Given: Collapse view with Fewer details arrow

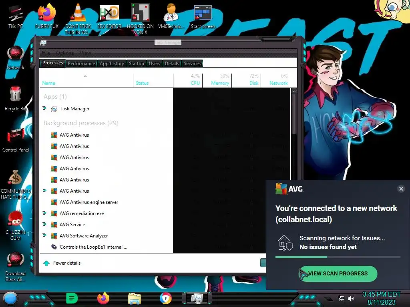Looking at the screenshot, I should point(46,263).
